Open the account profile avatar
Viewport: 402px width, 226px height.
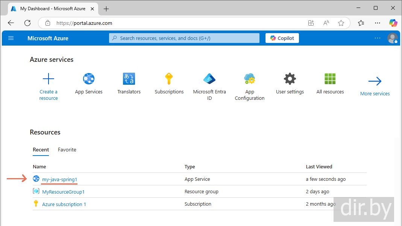click(392, 38)
